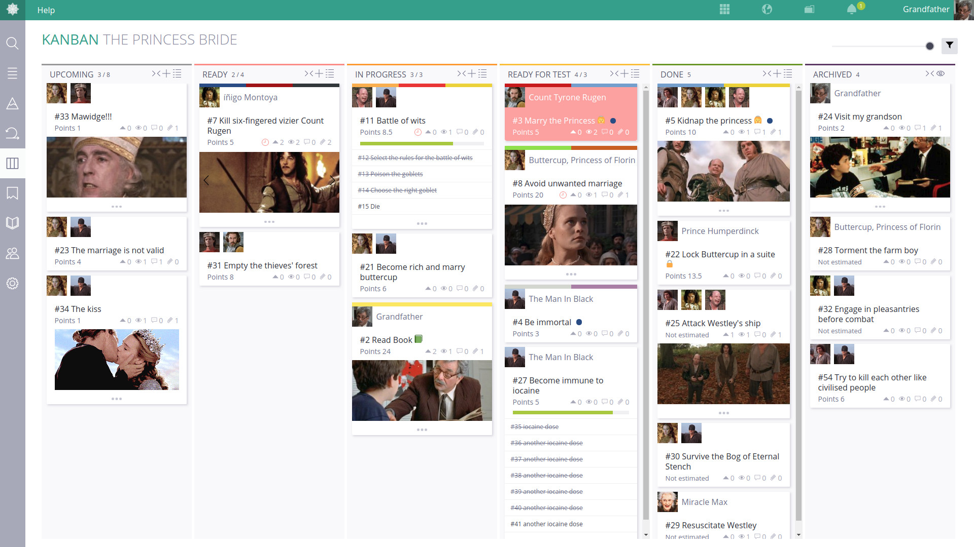Open the Wiki book sidebar icon

[x=12, y=223]
